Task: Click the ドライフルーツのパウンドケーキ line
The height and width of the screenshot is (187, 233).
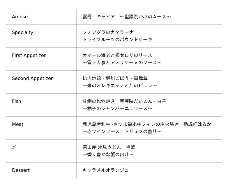Action: 117,40
